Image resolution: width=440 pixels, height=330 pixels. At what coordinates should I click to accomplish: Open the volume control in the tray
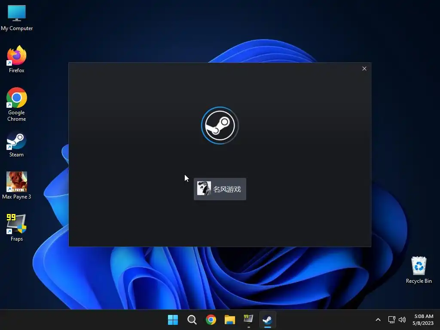pyautogui.click(x=402, y=320)
